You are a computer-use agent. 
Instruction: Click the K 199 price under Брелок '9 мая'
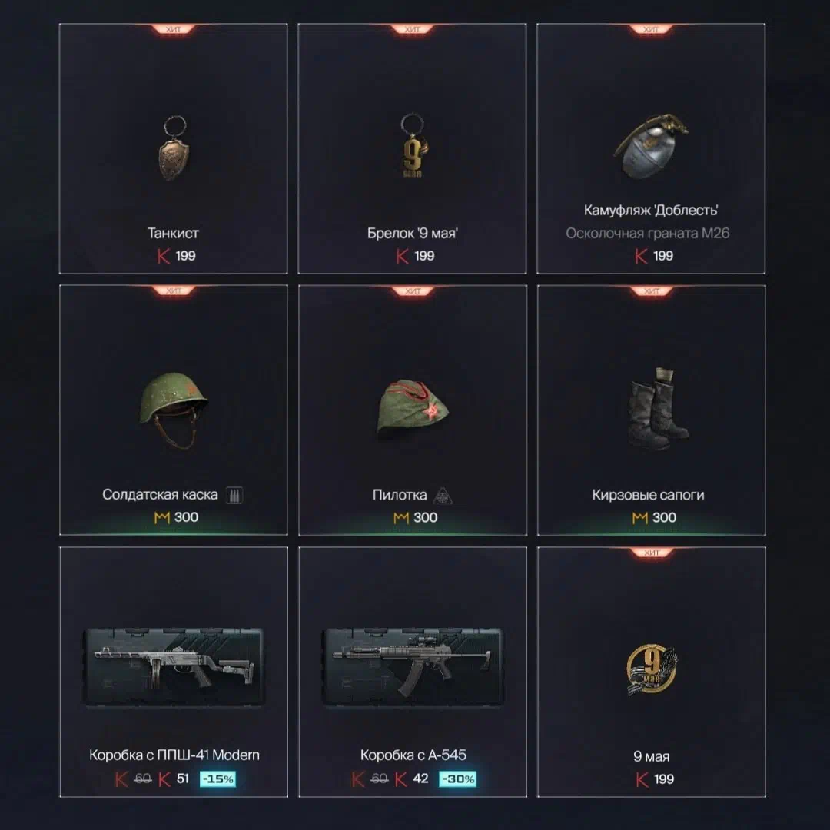point(416,256)
